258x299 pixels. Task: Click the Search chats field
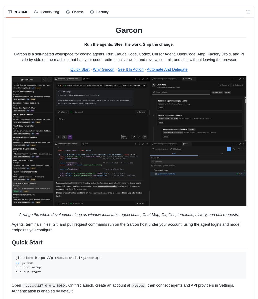click(x=181, y=92)
